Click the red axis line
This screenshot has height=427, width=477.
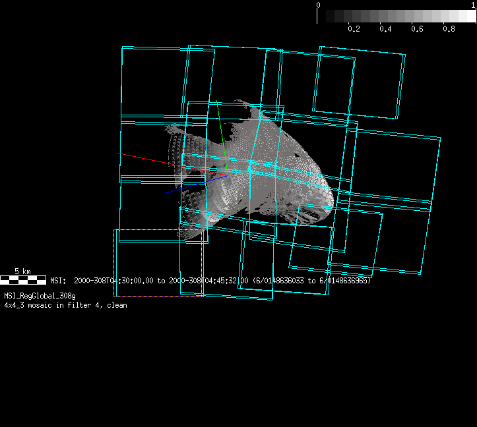[142, 157]
